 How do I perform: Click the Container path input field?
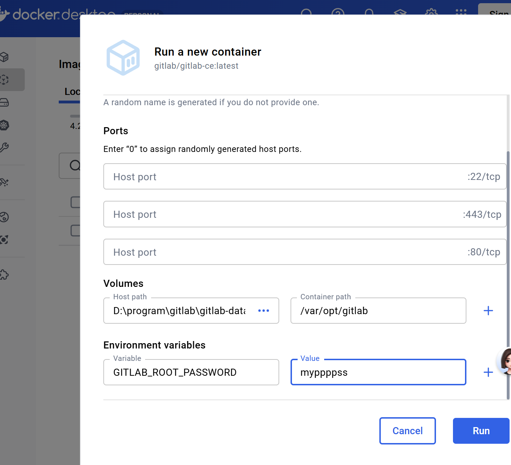[x=378, y=311]
